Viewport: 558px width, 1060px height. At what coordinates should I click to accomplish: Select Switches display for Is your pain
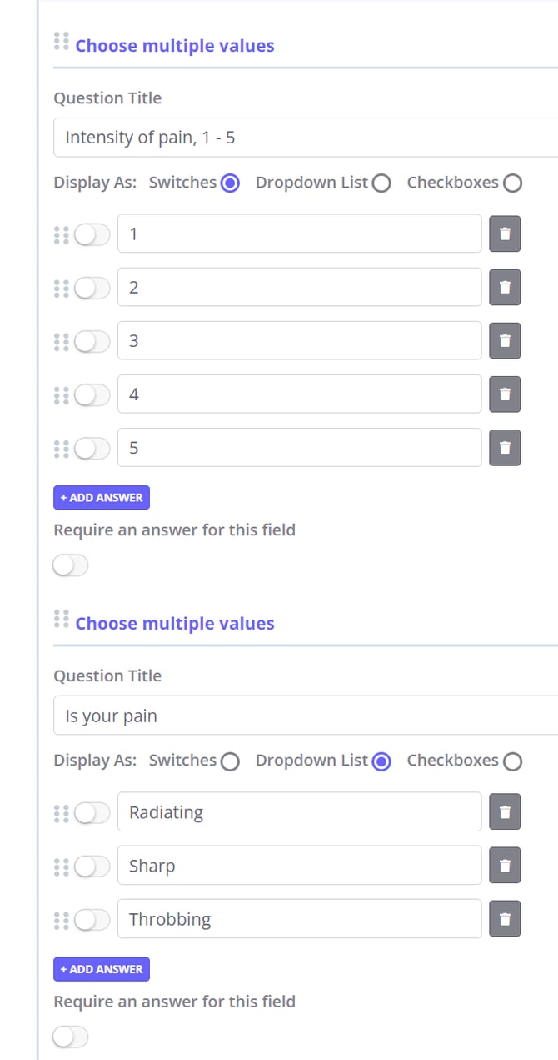[231, 761]
